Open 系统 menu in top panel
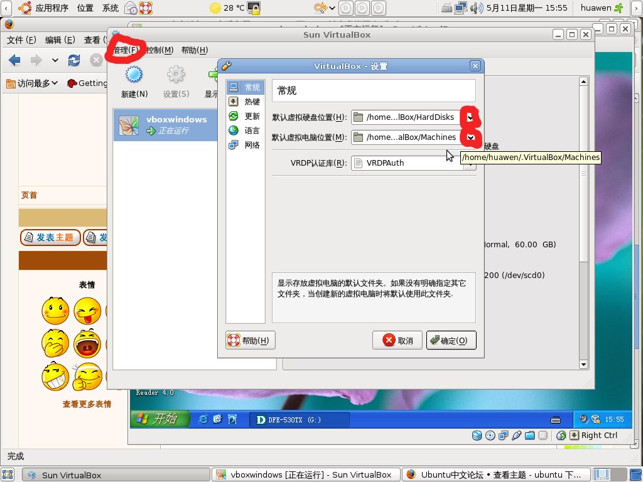643x482 pixels. tap(111, 8)
